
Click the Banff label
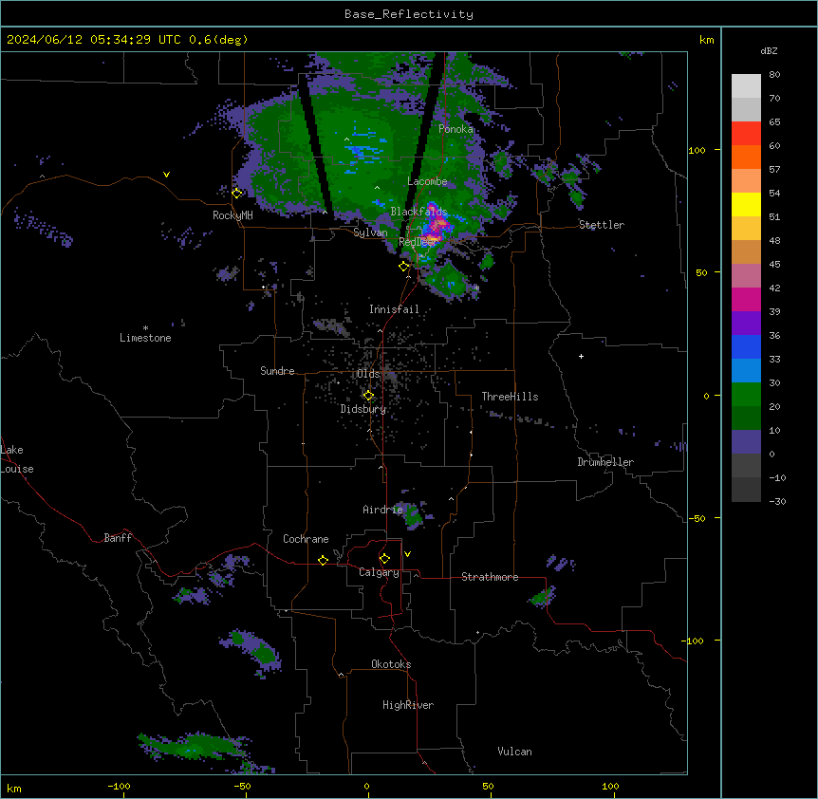118,538
